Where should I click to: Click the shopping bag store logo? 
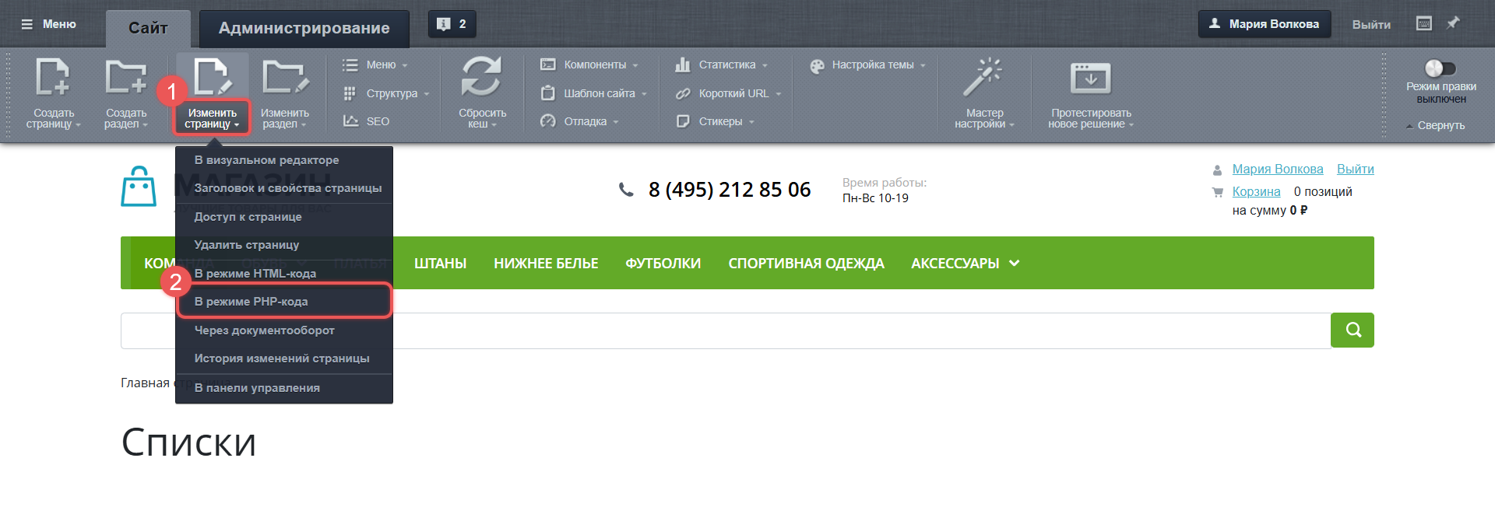139,186
